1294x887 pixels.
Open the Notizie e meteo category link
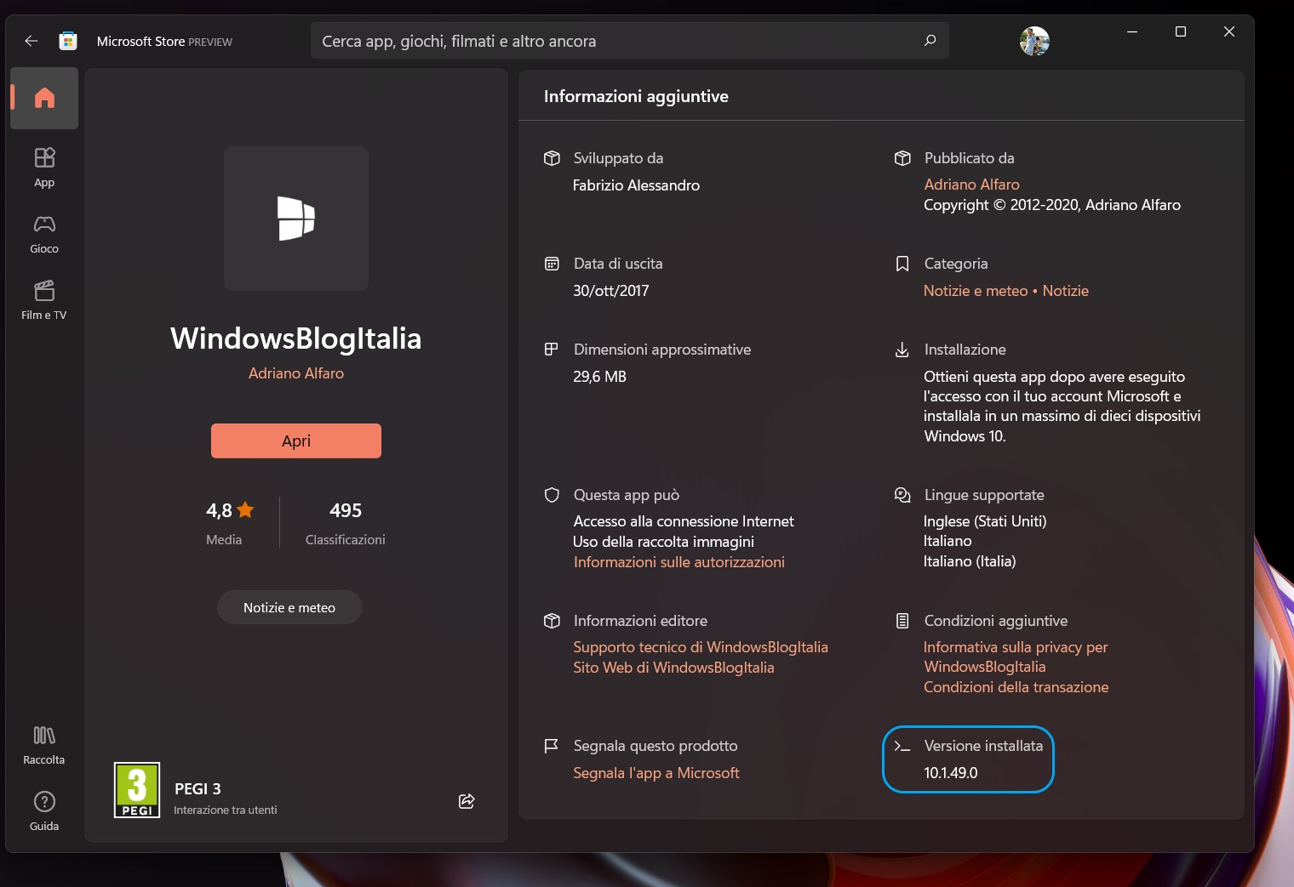(x=976, y=291)
